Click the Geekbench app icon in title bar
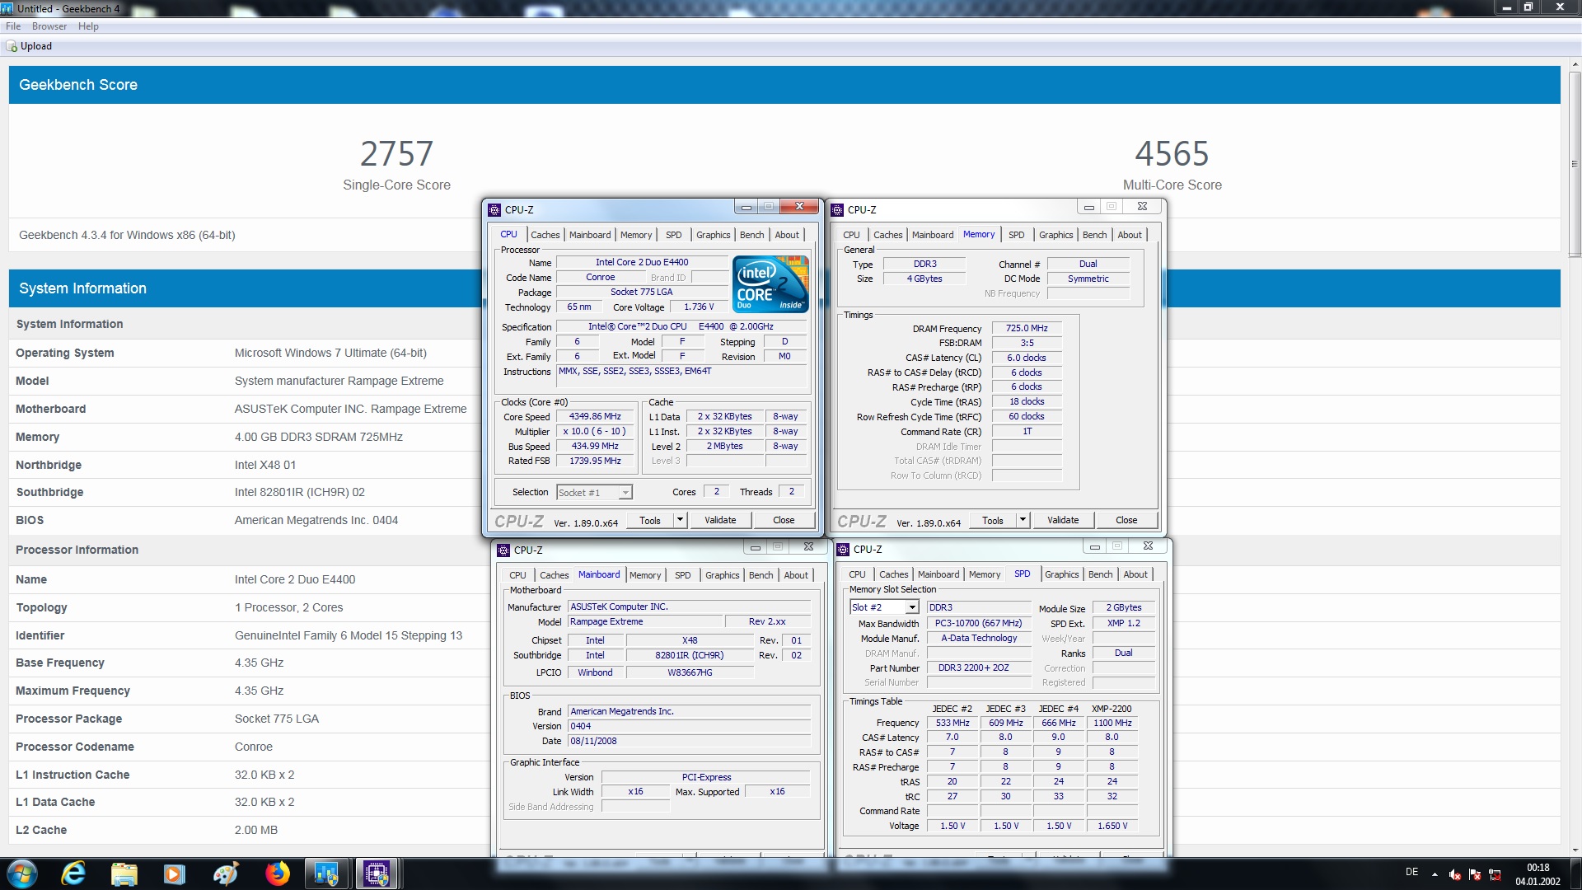Viewport: 1582px width, 890px height. (x=7, y=8)
